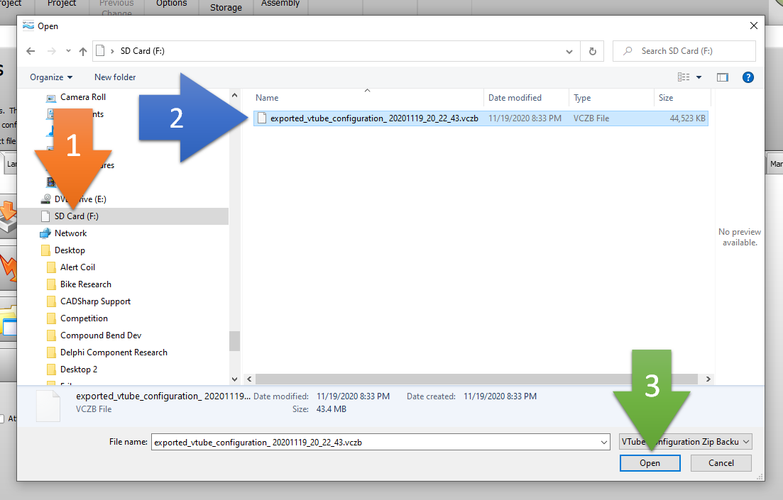
Task: Change view layout icon
Action: tap(684, 77)
